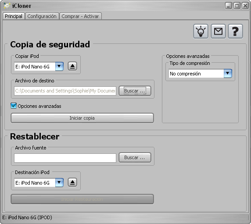Image resolution: width=251 pixels, height=224 pixels.
Task: Click Buscar for Archivo de destino
Action: point(135,91)
